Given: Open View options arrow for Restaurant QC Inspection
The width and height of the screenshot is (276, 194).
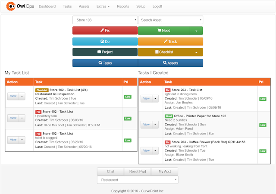Looking at the screenshot, I should (x=22, y=96).
